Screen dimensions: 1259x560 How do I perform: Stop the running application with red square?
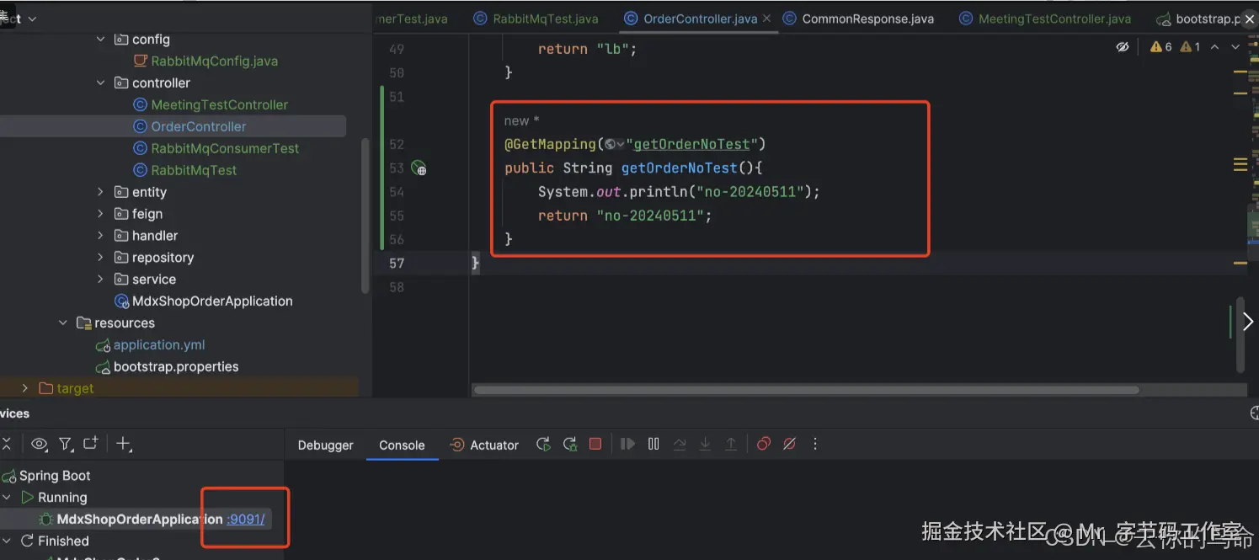[595, 444]
